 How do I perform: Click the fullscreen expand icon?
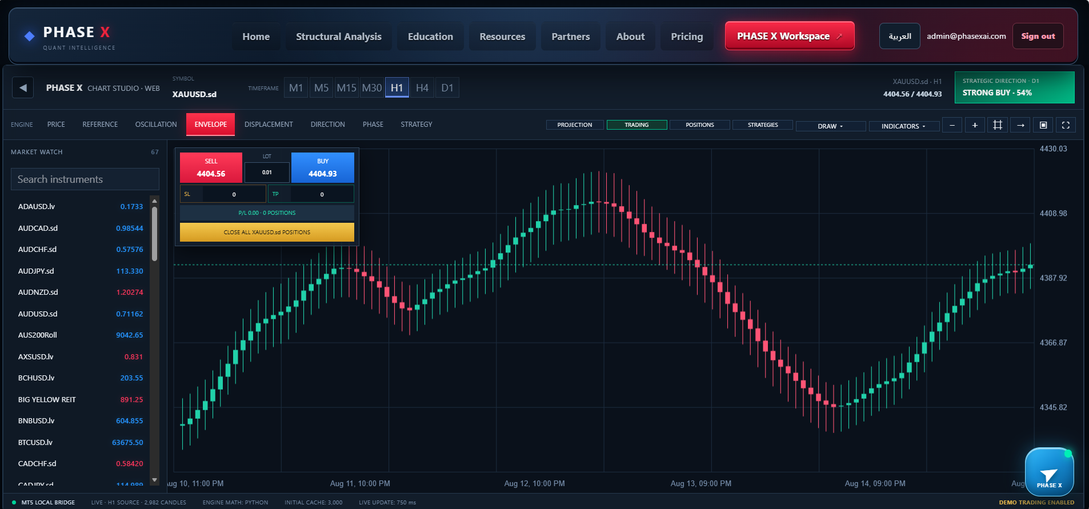[1066, 125]
